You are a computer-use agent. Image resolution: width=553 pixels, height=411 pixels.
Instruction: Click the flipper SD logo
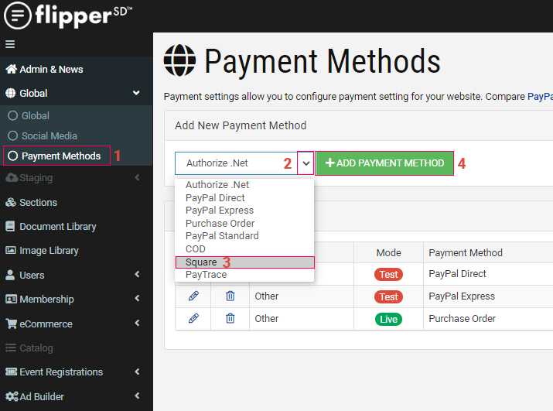click(x=68, y=16)
